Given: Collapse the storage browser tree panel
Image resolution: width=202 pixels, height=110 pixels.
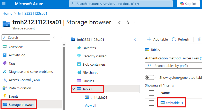Looking at the screenshot, I should click(x=135, y=39).
